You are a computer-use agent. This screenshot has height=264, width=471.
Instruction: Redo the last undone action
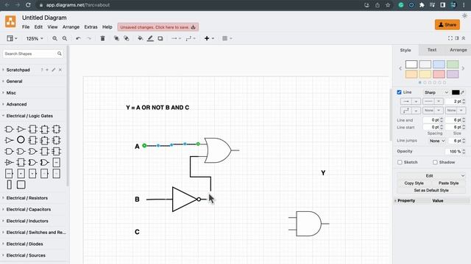tap(88, 38)
